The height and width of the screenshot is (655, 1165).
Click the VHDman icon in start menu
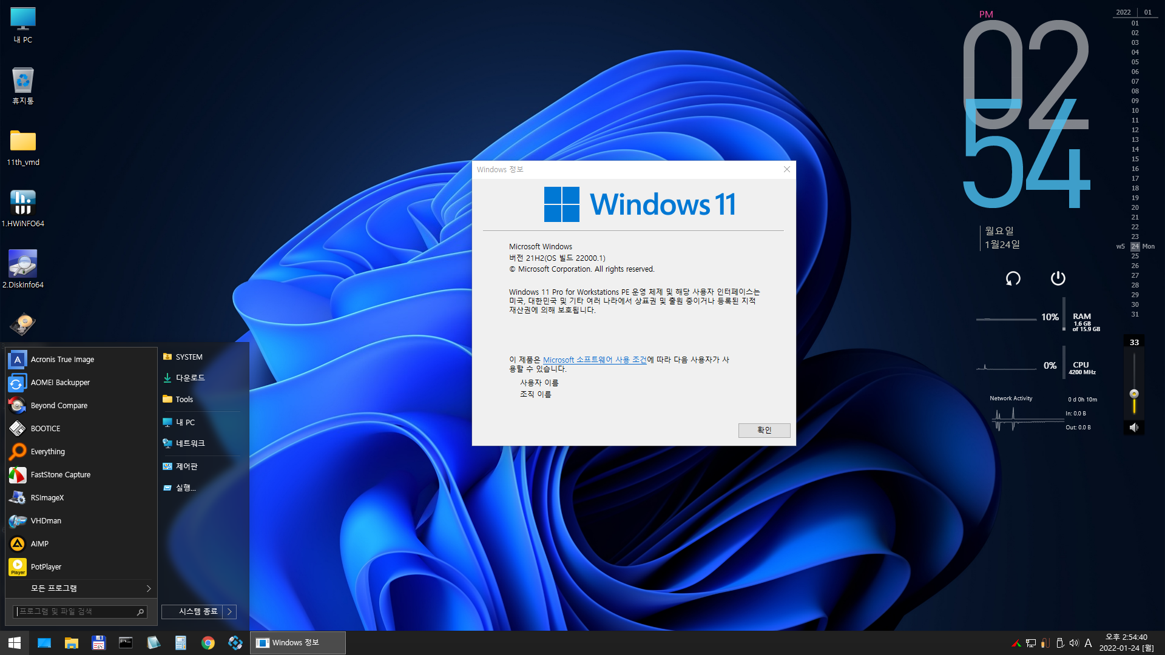click(x=18, y=521)
